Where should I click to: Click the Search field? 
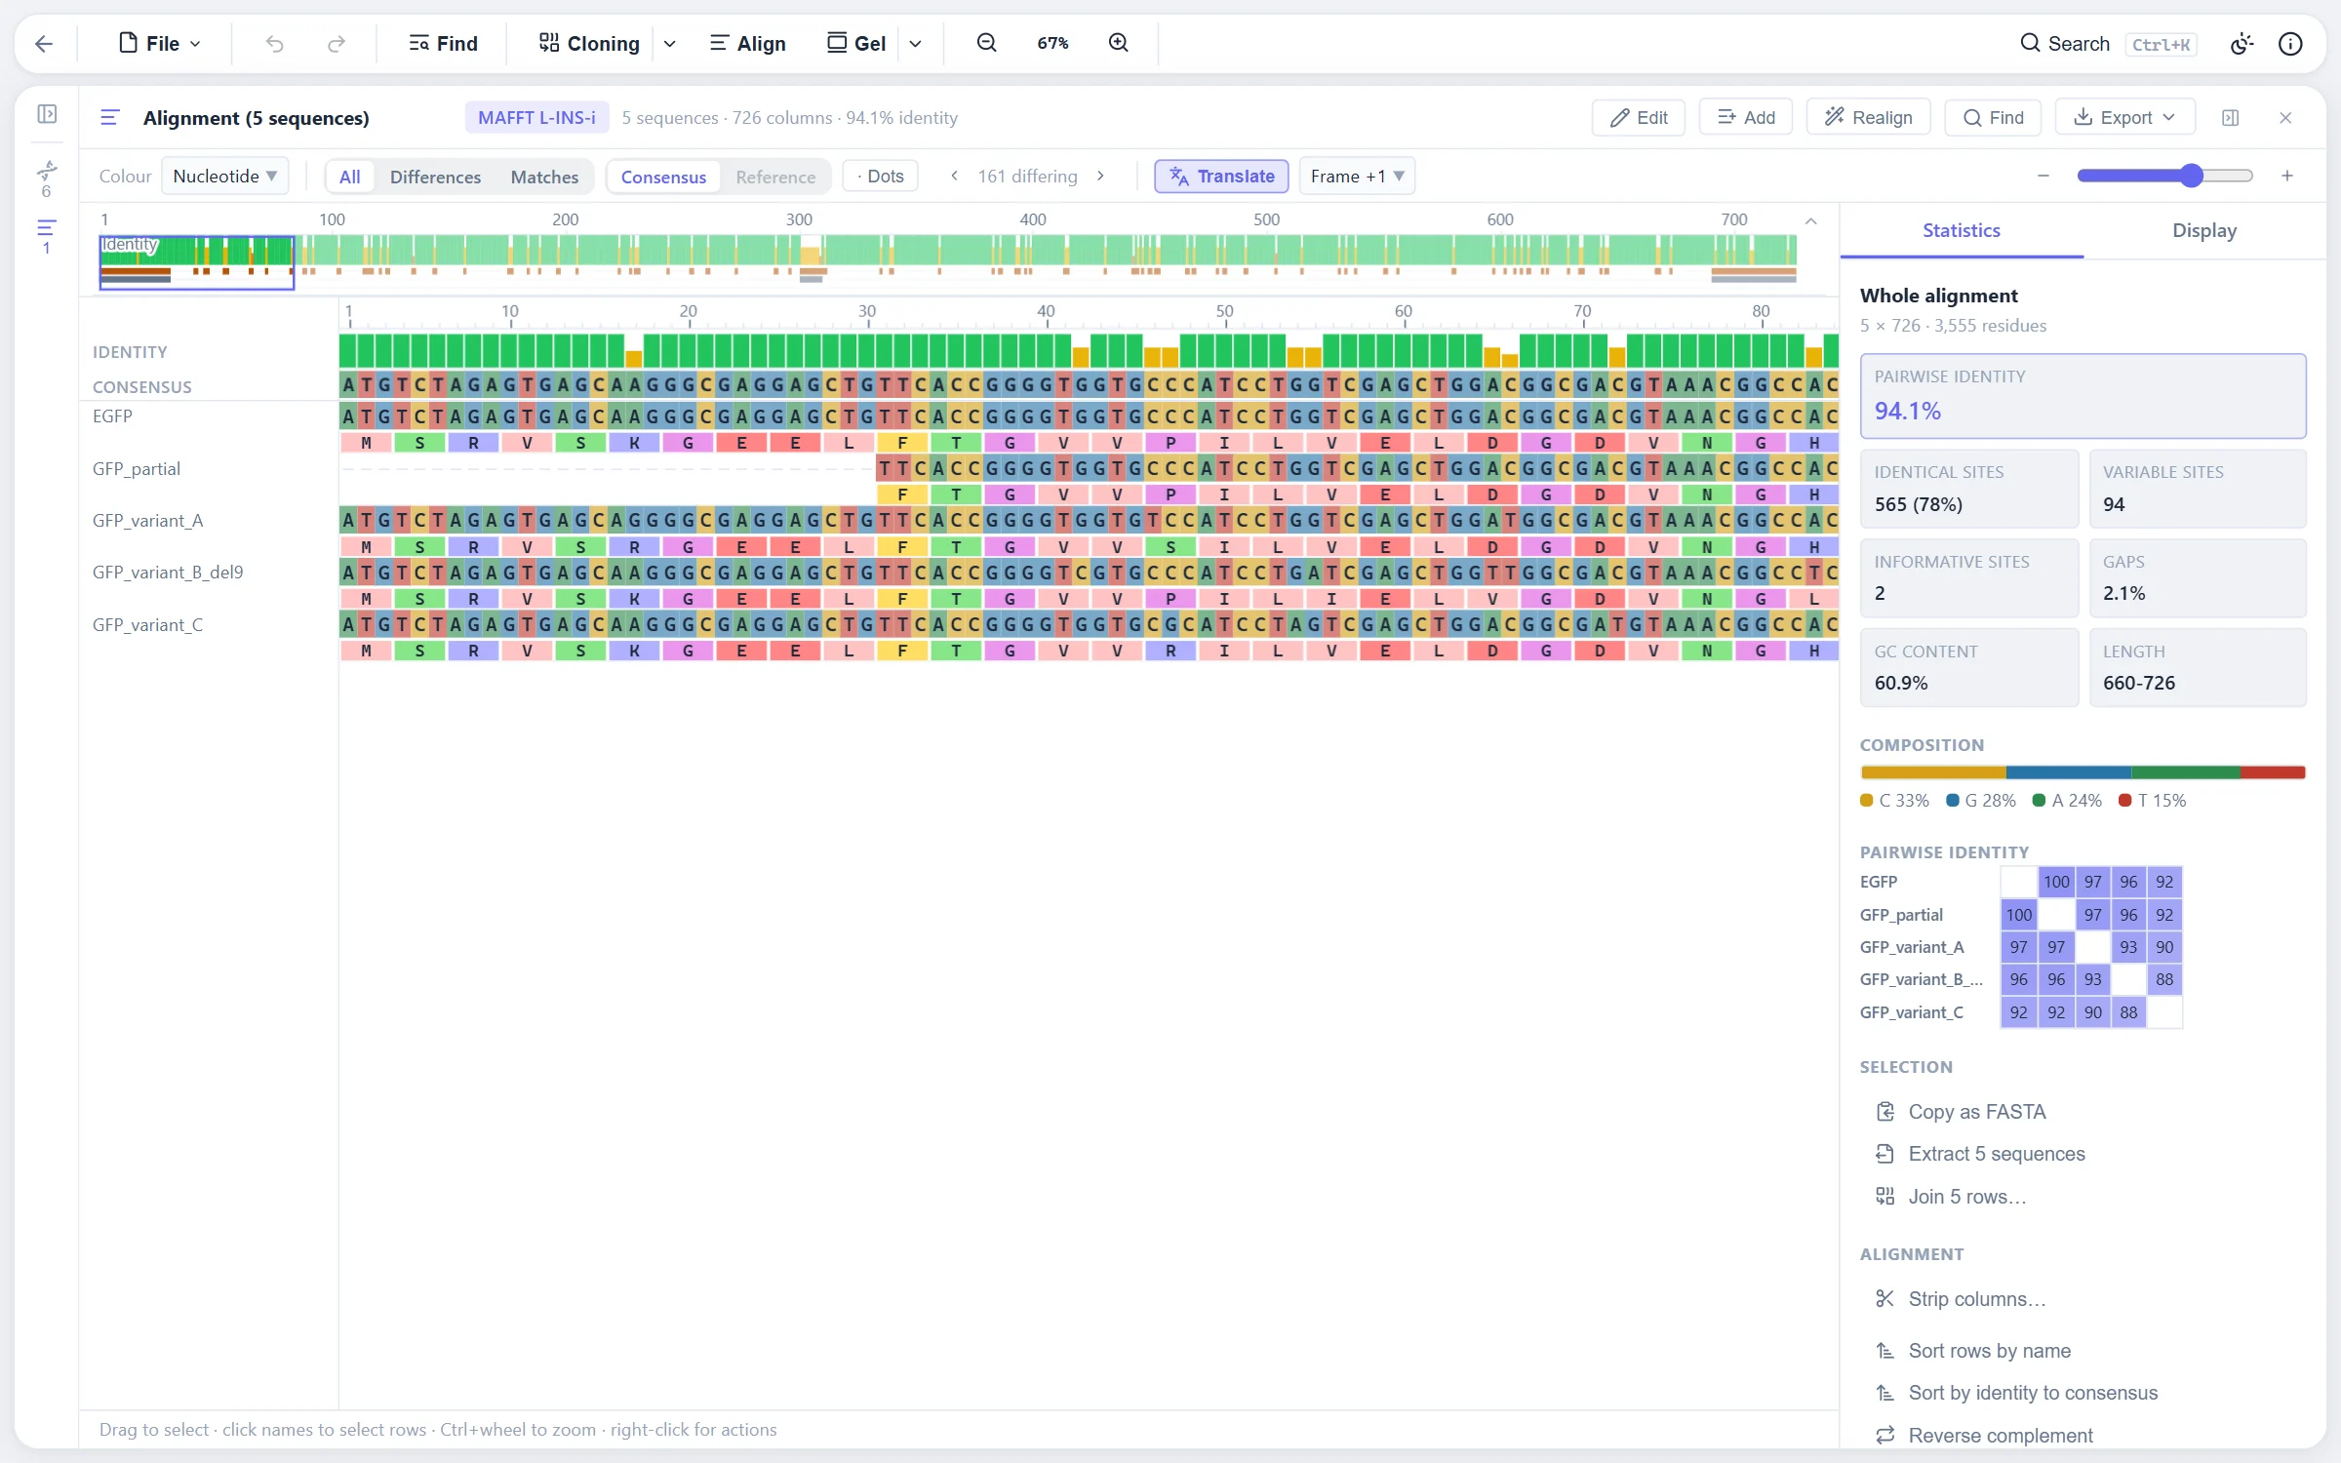(x=2108, y=43)
